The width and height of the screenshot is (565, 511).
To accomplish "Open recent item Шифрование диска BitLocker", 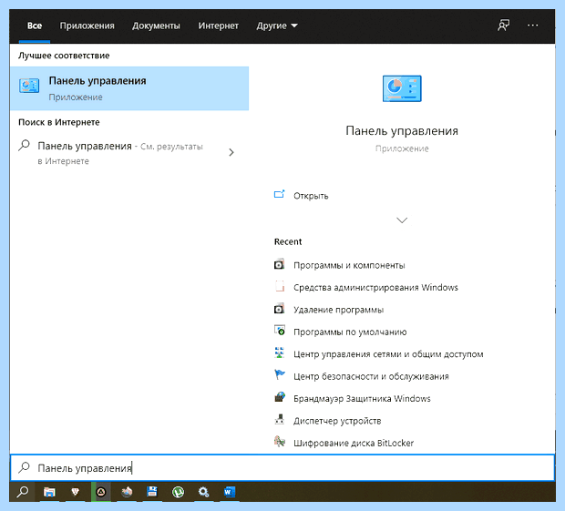I will [354, 443].
